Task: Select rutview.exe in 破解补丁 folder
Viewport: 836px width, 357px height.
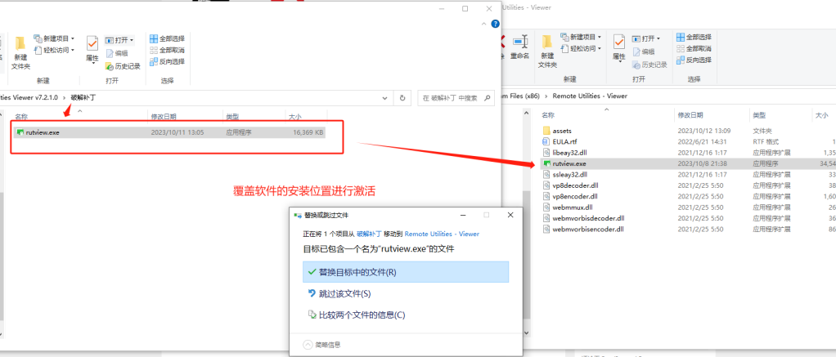Action: [169, 132]
